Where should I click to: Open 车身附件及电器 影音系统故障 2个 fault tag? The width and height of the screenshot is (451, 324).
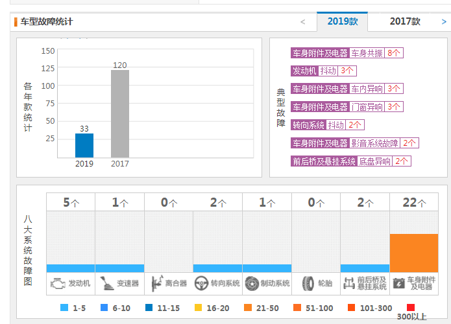(x=355, y=143)
